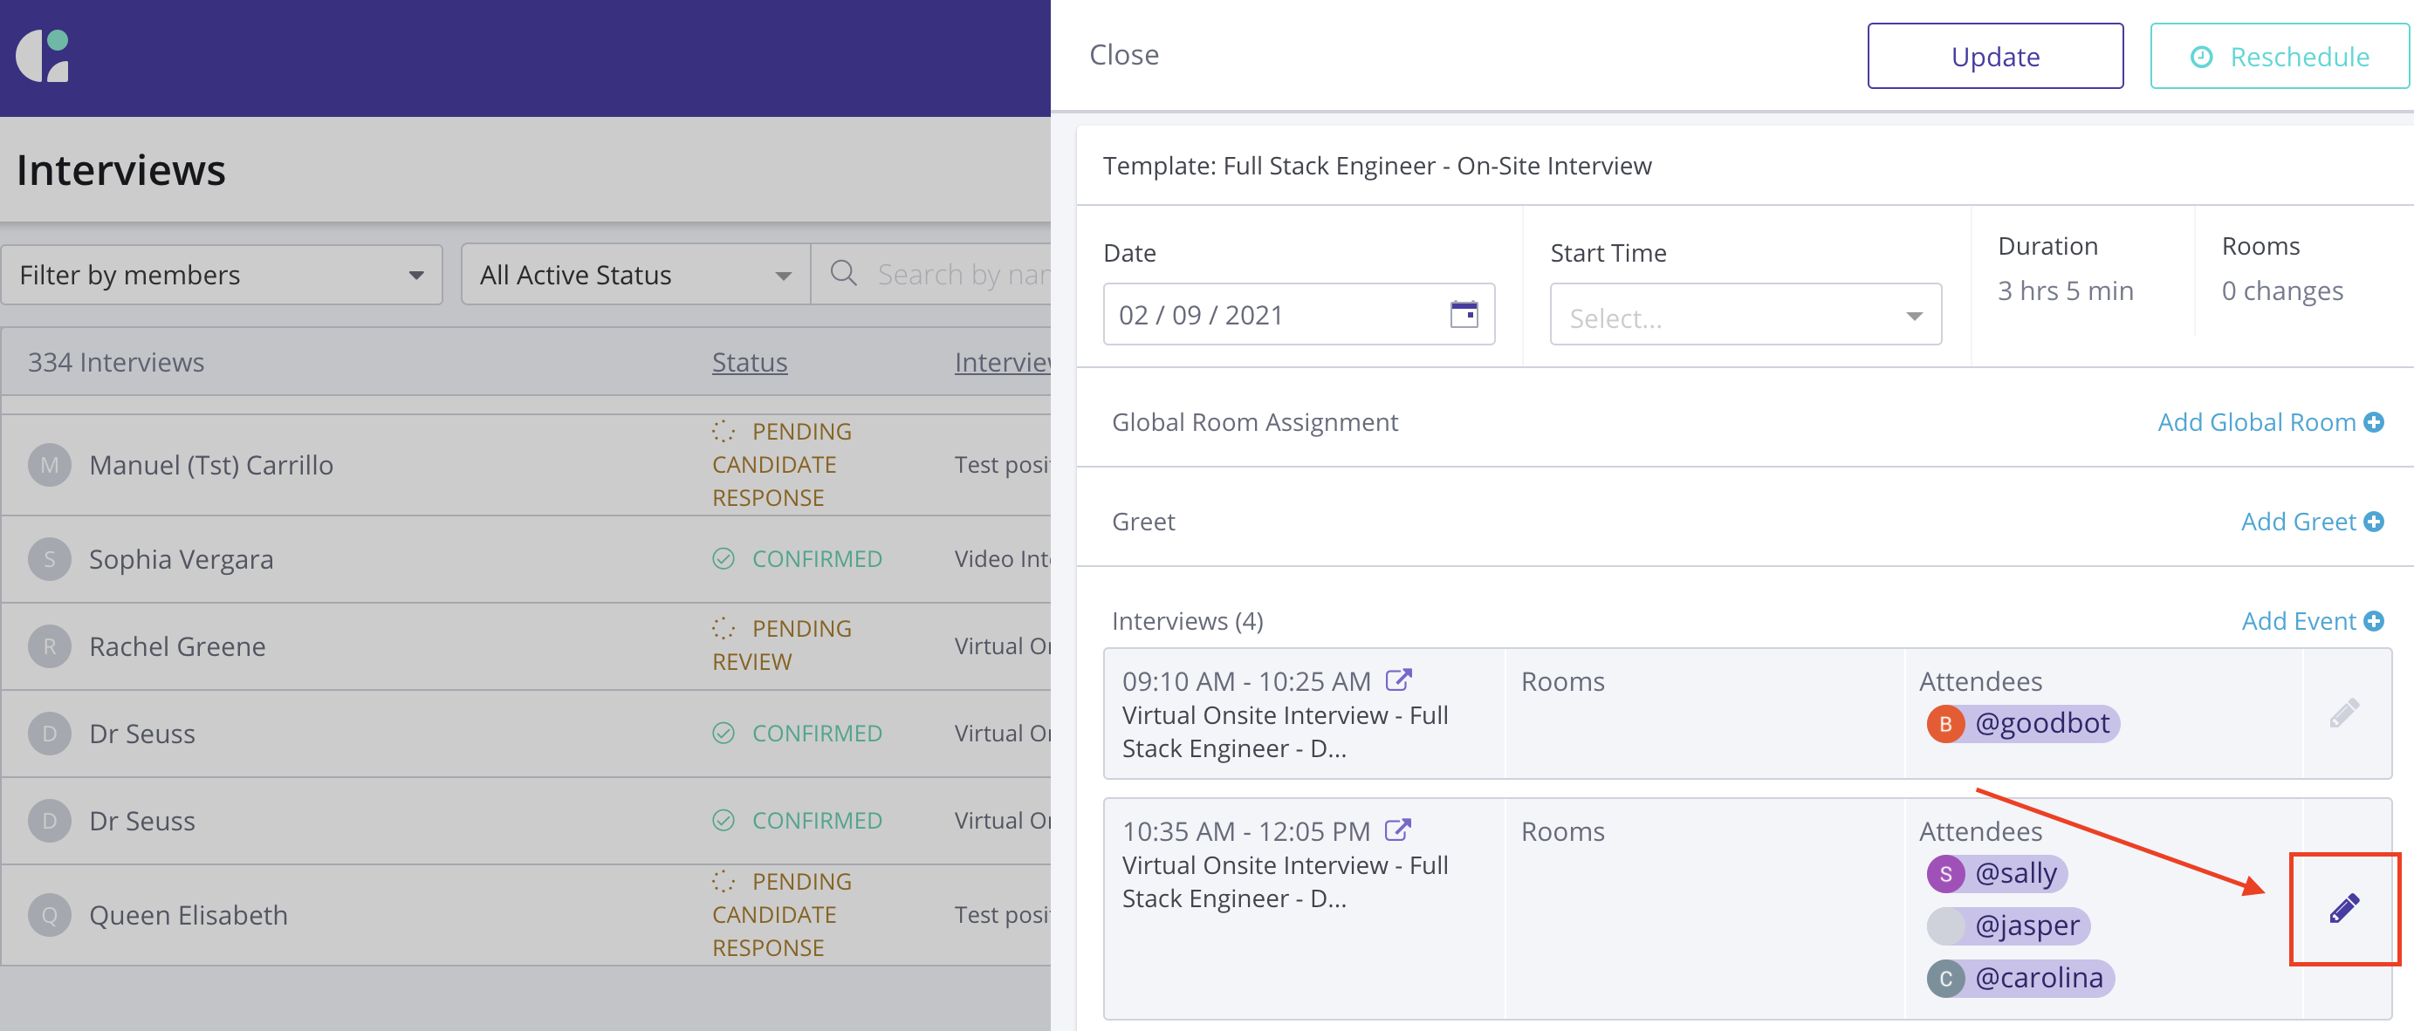Click the app logo in purple header
The height and width of the screenshot is (1031, 2414).
tap(43, 56)
